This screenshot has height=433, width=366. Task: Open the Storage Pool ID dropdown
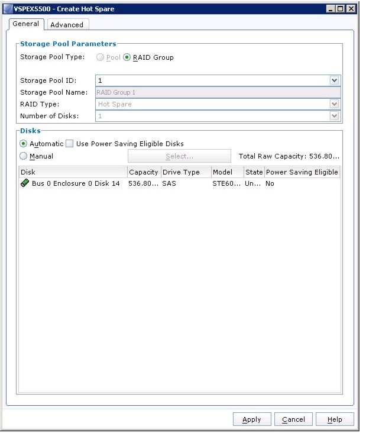click(x=334, y=80)
